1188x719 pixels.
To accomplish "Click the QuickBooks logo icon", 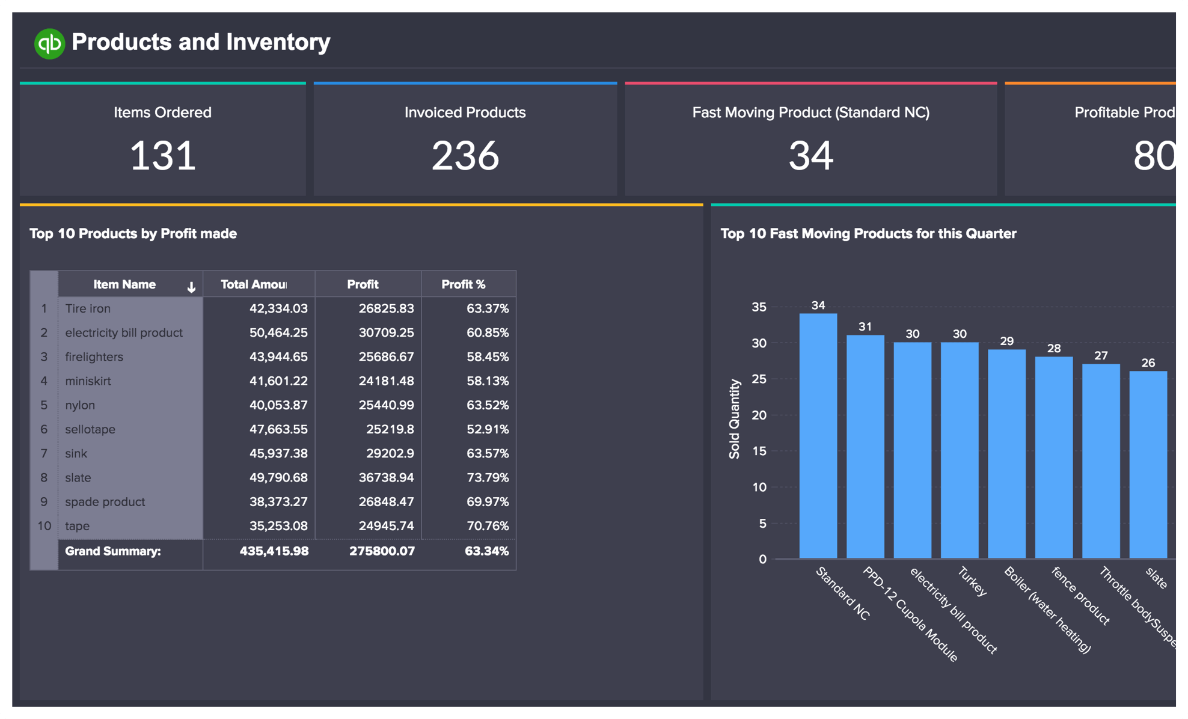I will click(x=49, y=43).
